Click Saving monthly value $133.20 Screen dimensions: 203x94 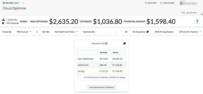tap(104, 71)
